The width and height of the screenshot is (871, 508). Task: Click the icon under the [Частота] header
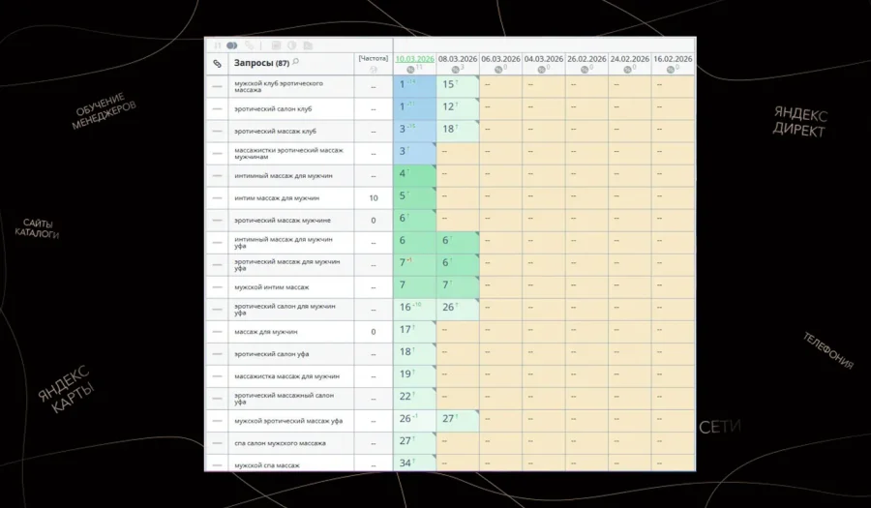pyautogui.click(x=374, y=70)
